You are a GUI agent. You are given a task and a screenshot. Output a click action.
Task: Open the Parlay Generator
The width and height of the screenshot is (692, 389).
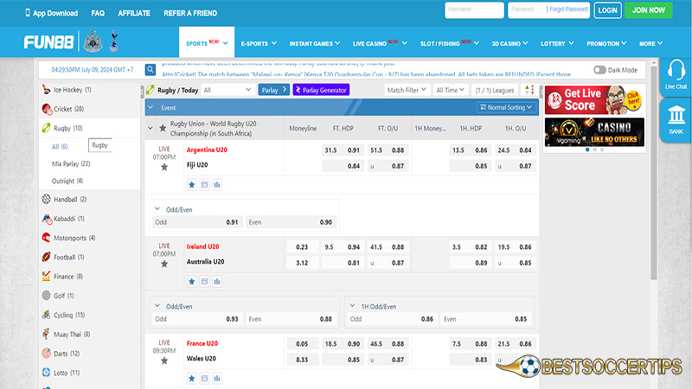321,90
